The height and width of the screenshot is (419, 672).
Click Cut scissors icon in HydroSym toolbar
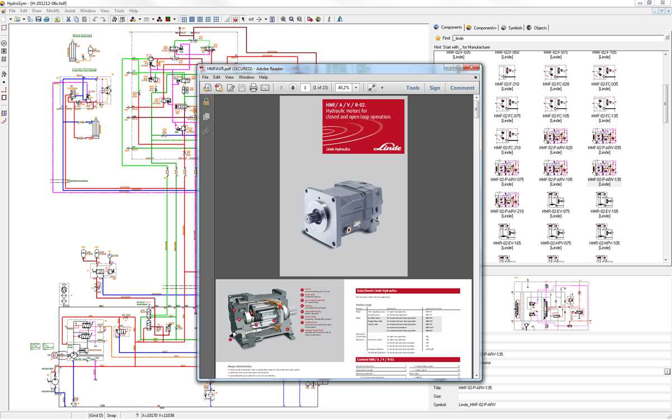click(x=68, y=19)
